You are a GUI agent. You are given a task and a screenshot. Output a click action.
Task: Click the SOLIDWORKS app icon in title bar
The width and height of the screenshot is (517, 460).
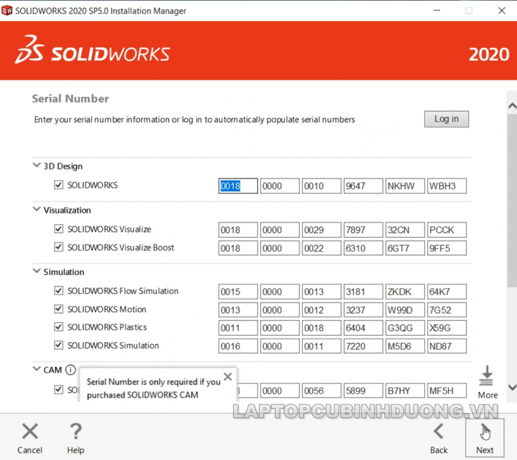(x=7, y=11)
